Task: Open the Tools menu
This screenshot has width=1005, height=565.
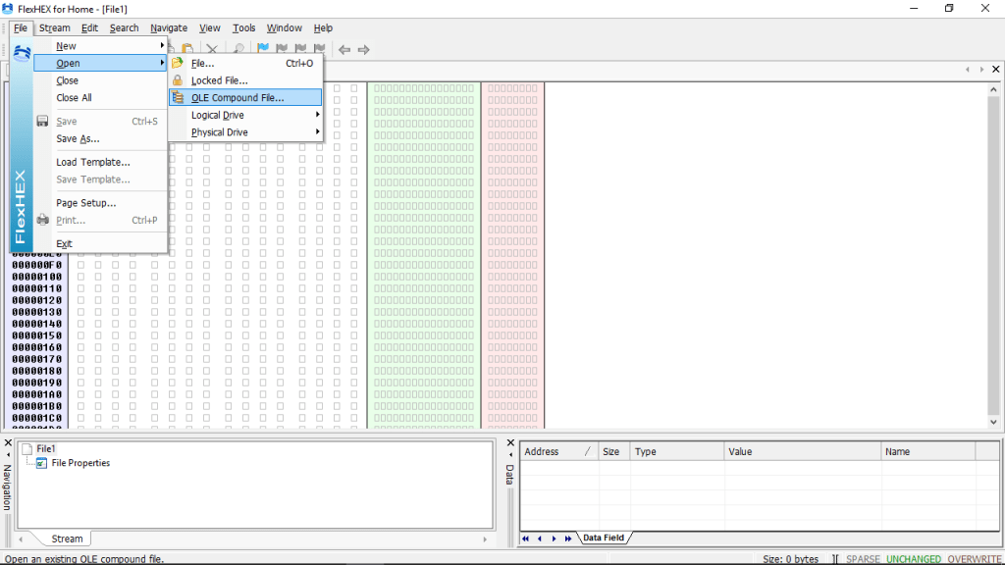Action: [243, 28]
